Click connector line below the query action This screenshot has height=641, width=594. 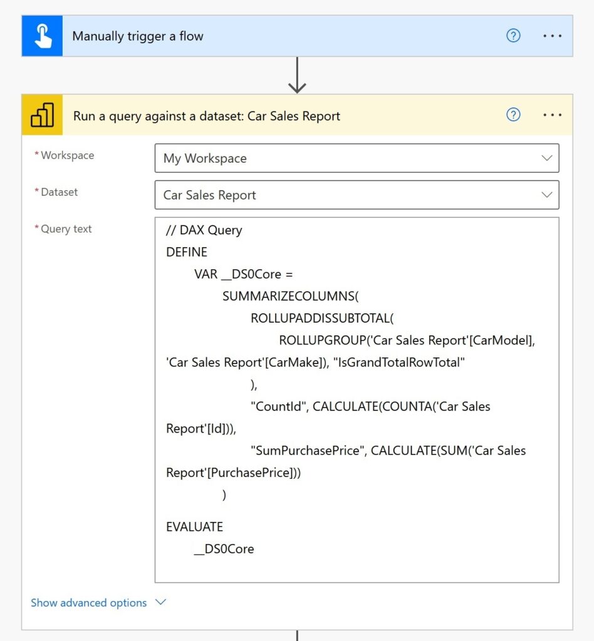click(x=297, y=636)
